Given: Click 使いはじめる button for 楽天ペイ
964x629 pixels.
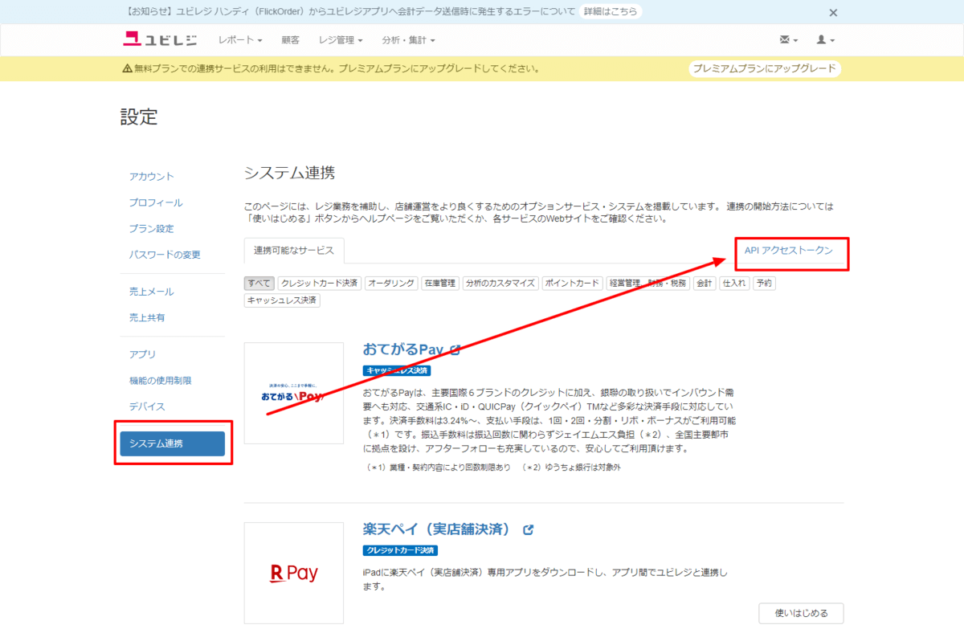Looking at the screenshot, I should [x=801, y=613].
